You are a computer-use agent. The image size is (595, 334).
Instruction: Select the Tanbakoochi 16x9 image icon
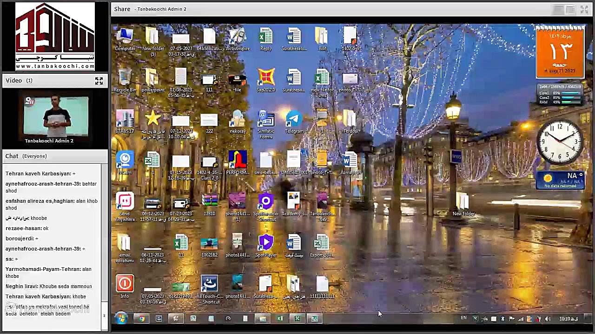pyautogui.click(x=322, y=207)
